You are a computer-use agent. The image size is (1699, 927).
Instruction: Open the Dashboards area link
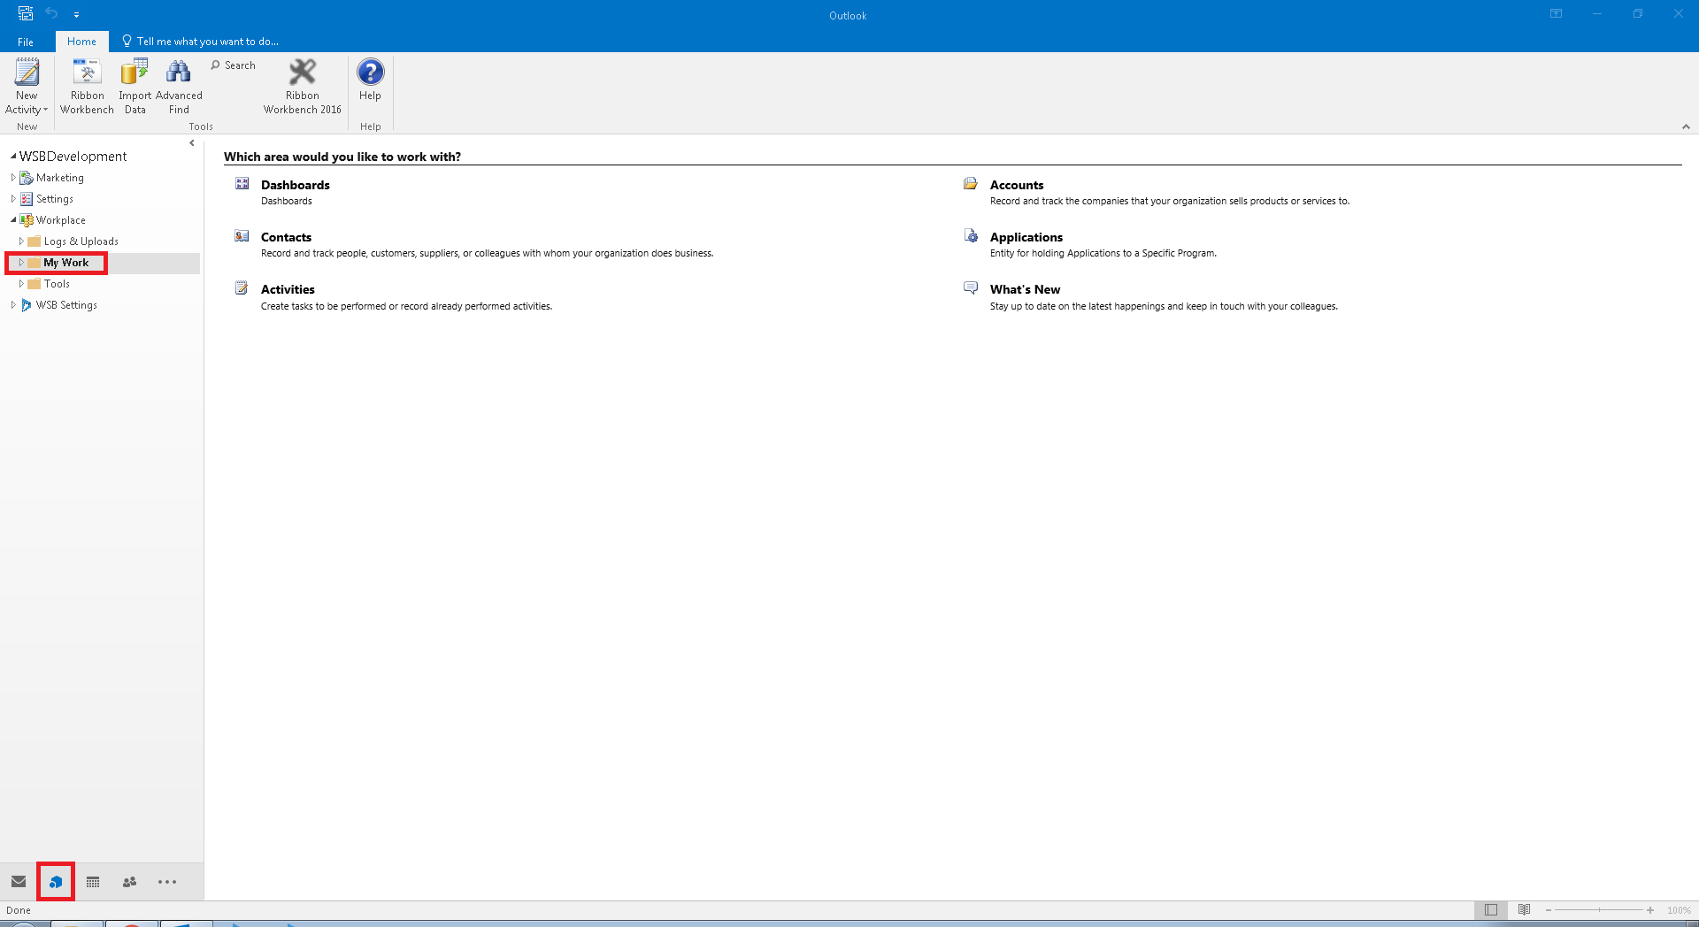[x=295, y=185]
